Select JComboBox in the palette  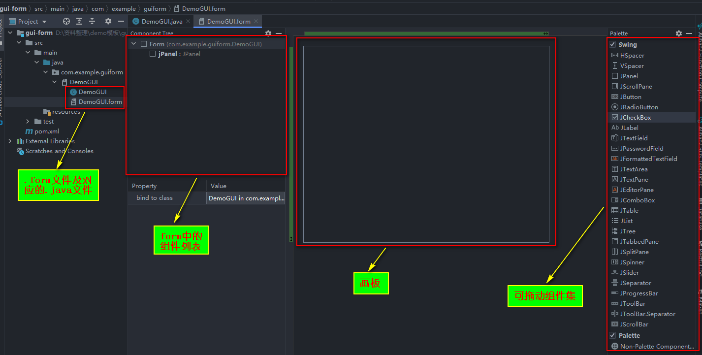tap(633, 200)
